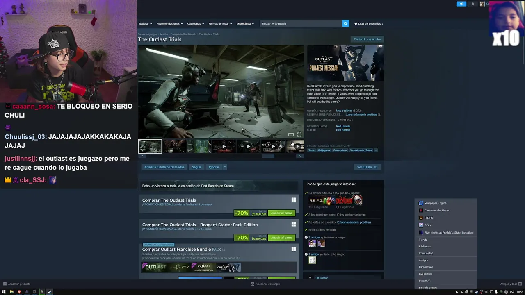Click the Cooperativos tag
This screenshot has height=295, width=525.
[340, 150]
